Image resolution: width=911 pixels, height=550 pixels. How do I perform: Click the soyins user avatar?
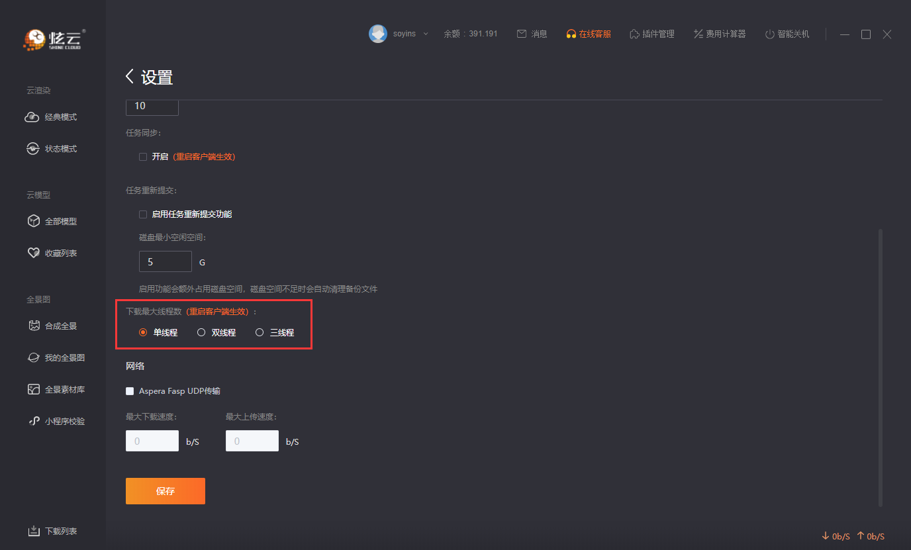[x=378, y=34]
